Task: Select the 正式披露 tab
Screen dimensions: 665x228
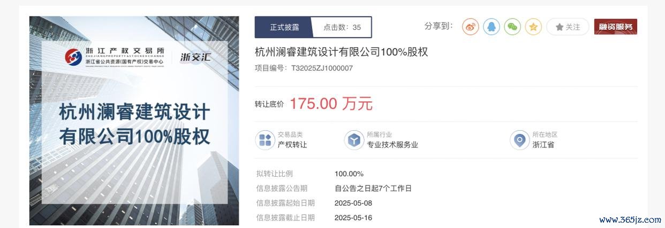Action: (284, 27)
